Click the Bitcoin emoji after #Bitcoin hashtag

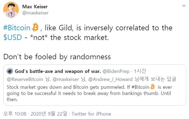pos(35,27)
